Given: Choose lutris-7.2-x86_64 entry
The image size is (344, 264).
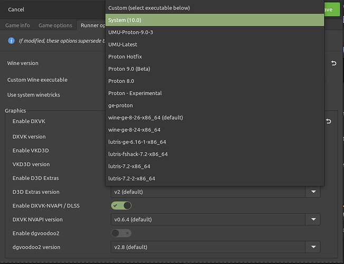Looking at the screenshot, I should pos(215,166).
